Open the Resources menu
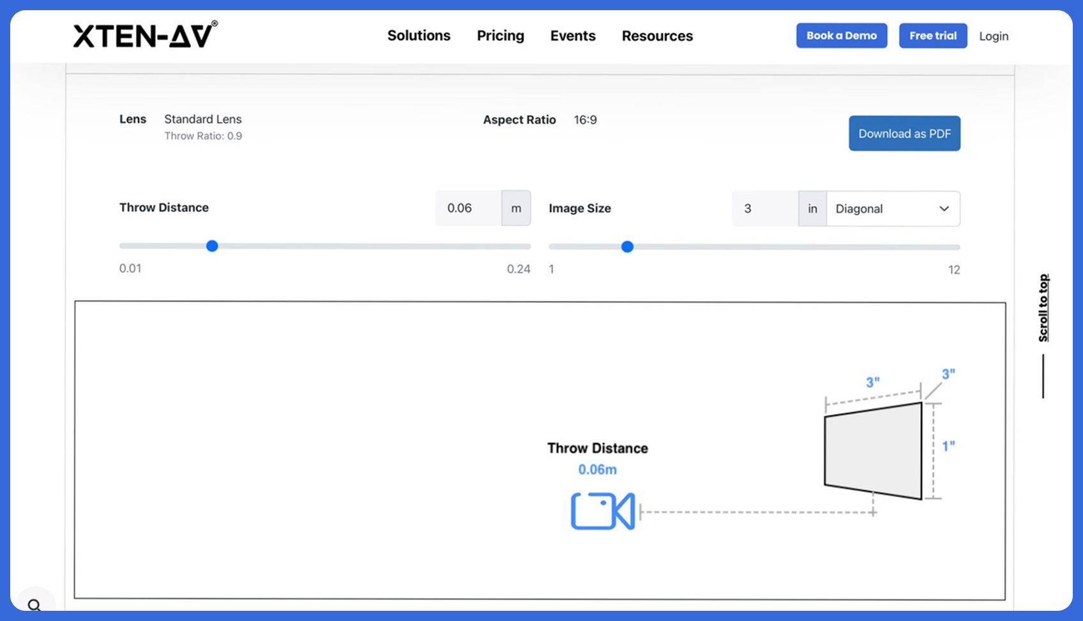Viewport: 1083px width, 621px height. [x=657, y=36]
